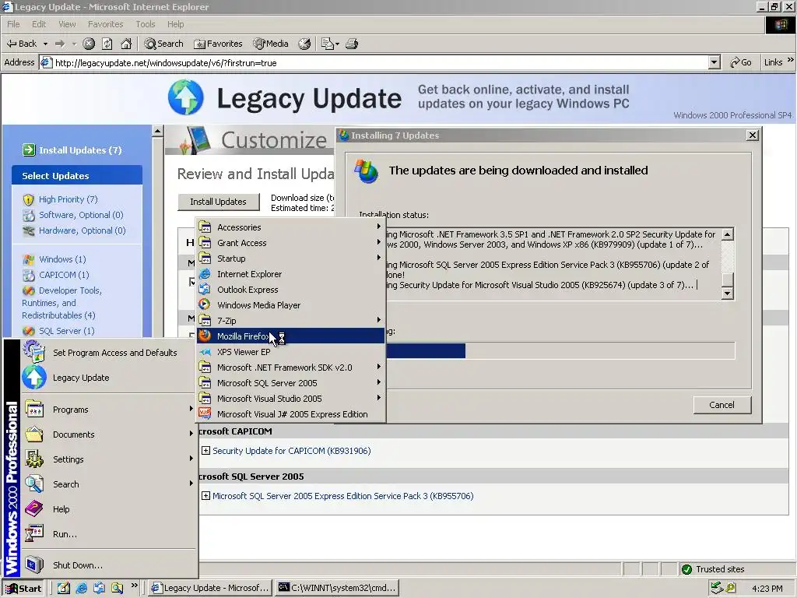Expand the Accessories submenu
797x598 pixels.
pos(291,227)
